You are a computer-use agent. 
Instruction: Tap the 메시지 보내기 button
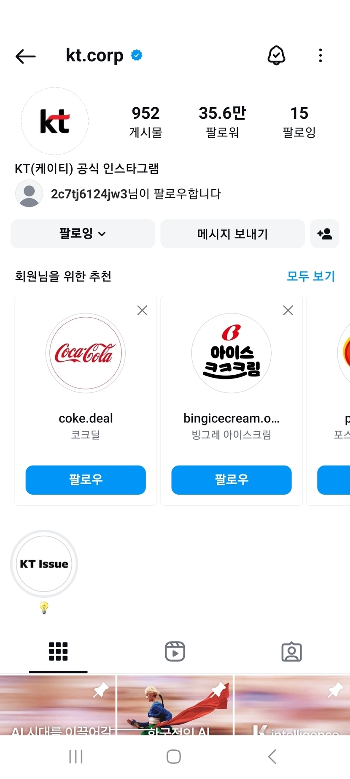point(232,234)
